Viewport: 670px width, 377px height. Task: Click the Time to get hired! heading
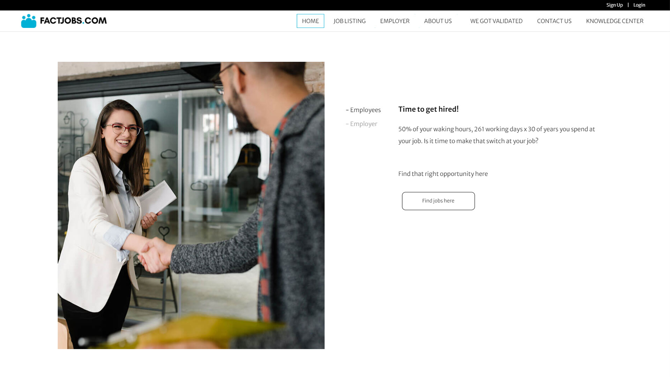[429, 109]
